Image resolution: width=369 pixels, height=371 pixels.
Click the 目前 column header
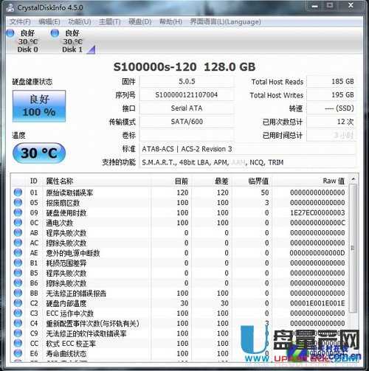(171, 181)
